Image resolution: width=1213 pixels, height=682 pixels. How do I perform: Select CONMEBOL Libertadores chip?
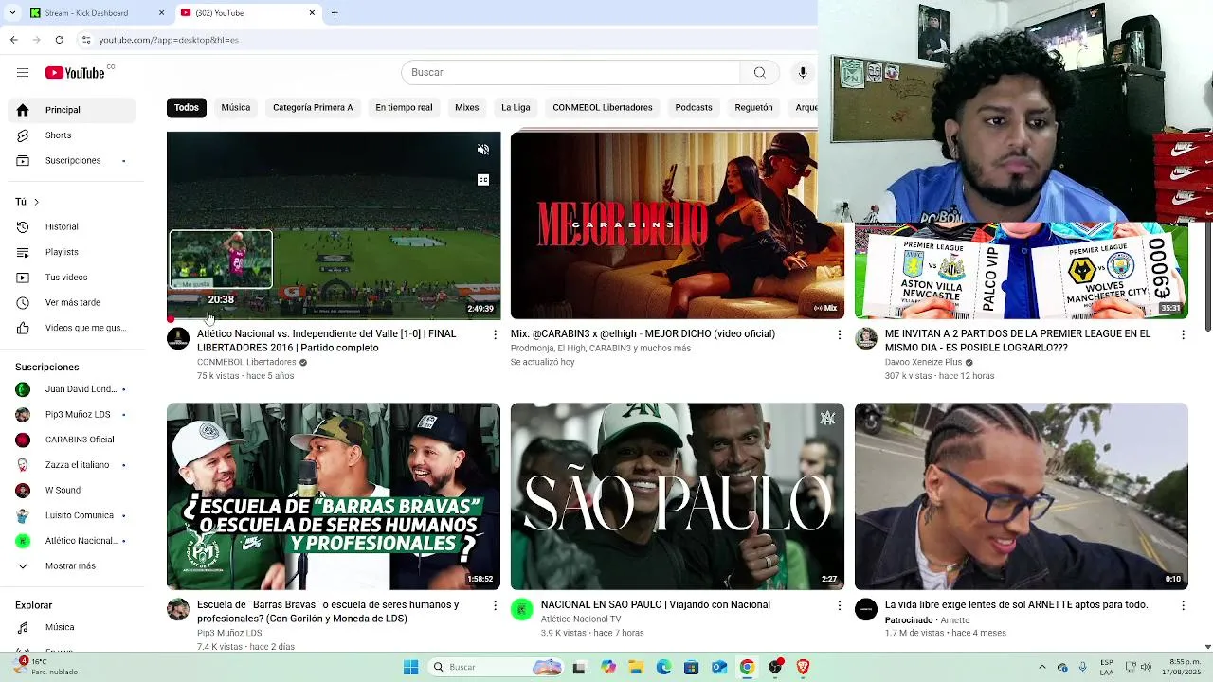(x=603, y=108)
